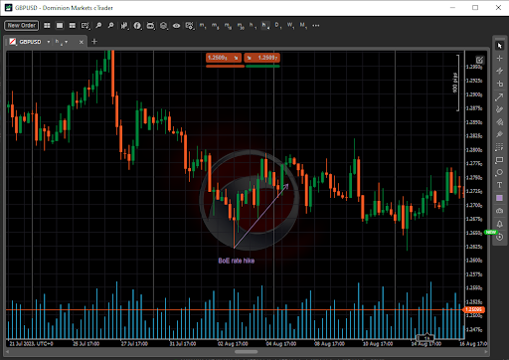The height and width of the screenshot is (360, 509).
Task: Open the purple drawing color swatch
Action: click(x=500, y=198)
